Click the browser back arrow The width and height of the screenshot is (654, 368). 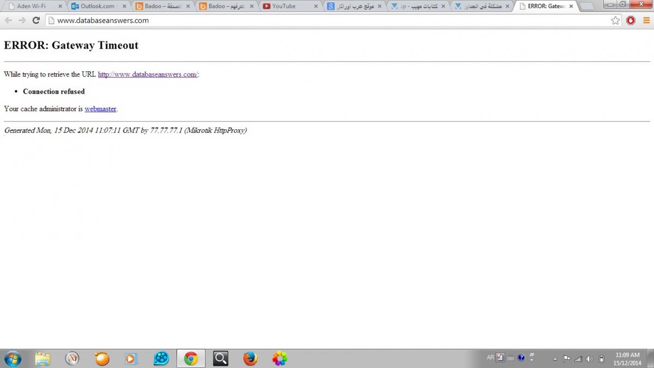(8, 20)
